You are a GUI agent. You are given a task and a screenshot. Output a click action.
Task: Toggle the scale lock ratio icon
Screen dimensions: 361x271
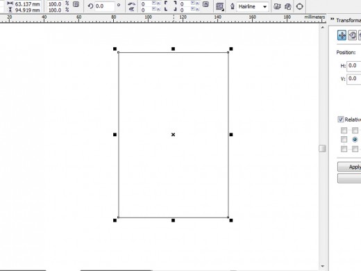76,4
